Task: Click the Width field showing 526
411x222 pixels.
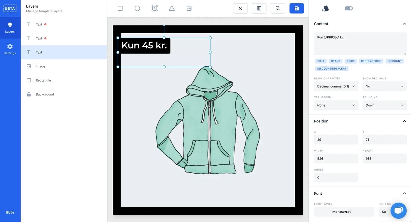Action: click(336, 159)
